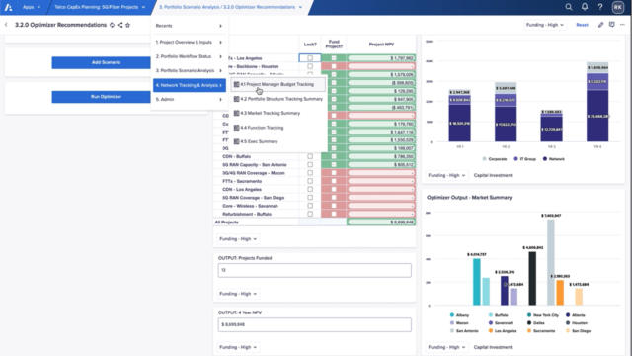The image size is (632, 356).
Task: Toggle the Network legend entry
Action: 553,159
